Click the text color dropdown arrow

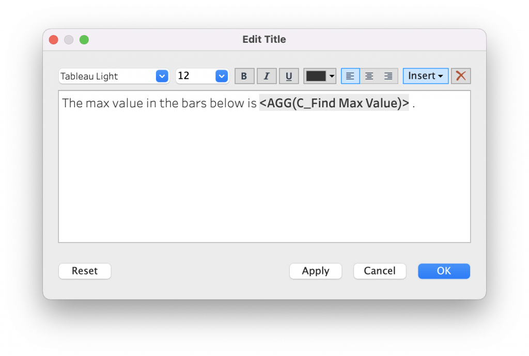[x=332, y=76]
